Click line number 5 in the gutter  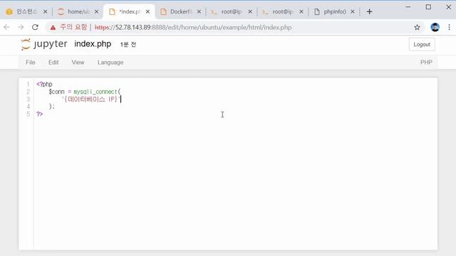(28, 114)
